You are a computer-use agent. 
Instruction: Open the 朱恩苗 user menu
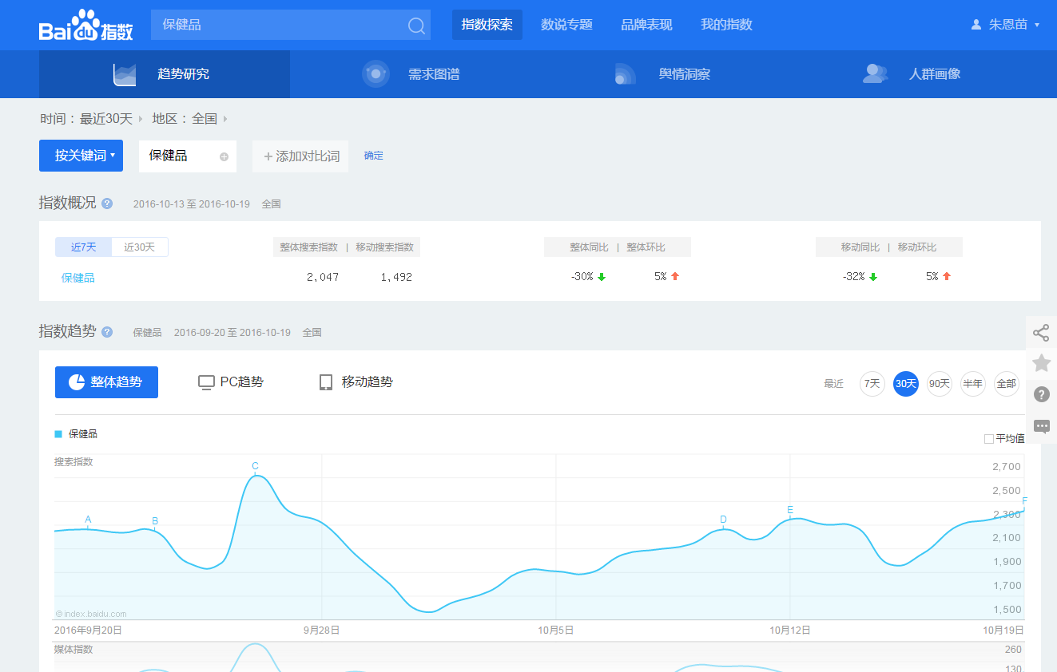(1006, 25)
